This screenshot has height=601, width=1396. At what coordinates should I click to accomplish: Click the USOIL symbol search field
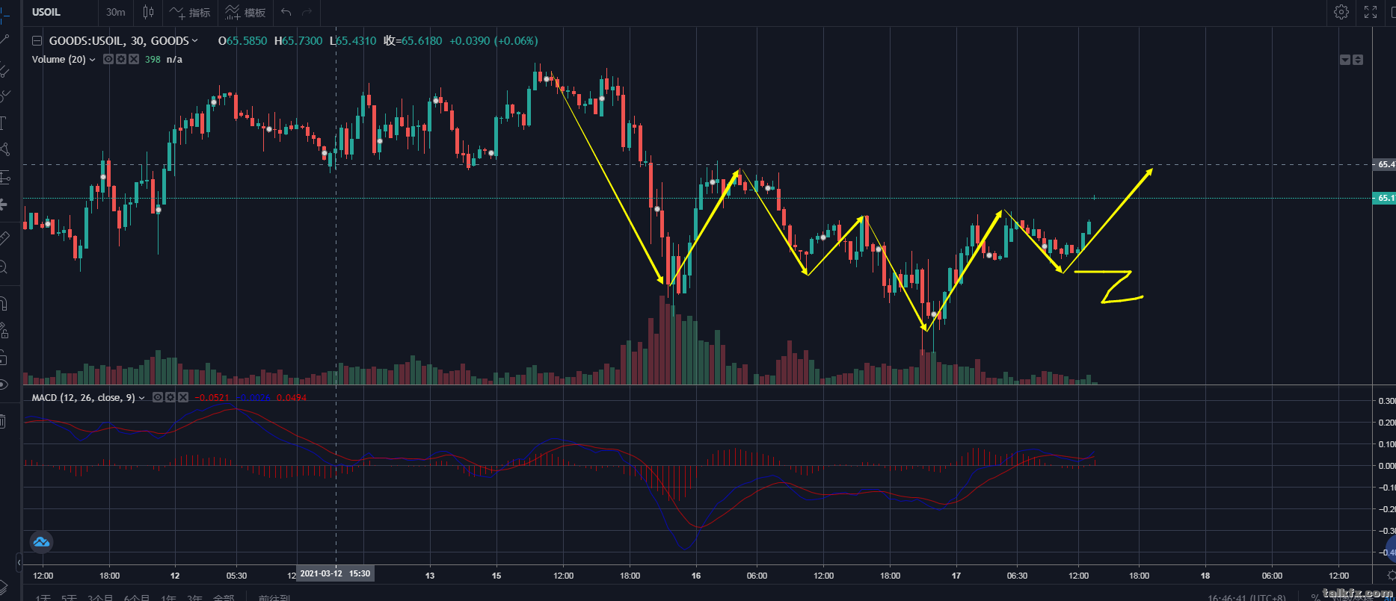coord(60,12)
